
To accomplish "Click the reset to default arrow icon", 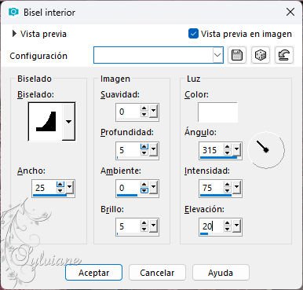I will (284, 55).
